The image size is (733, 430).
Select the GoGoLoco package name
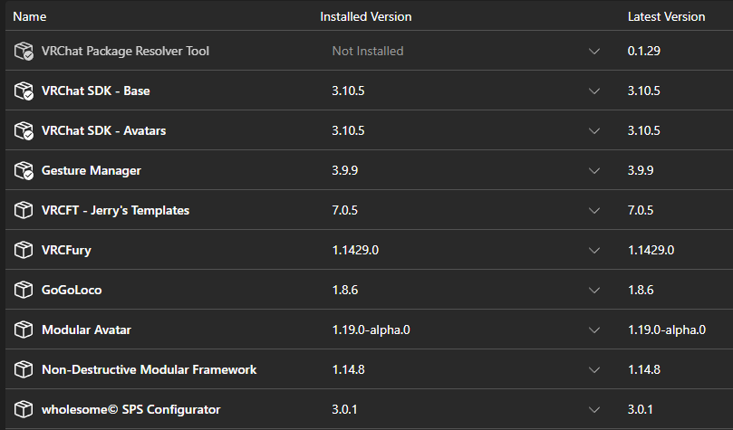pyautogui.click(x=72, y=290)
